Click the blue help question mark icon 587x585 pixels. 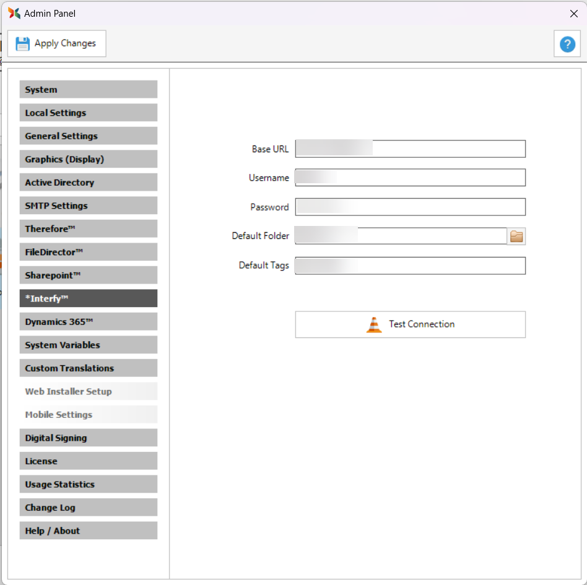(567, 44)
